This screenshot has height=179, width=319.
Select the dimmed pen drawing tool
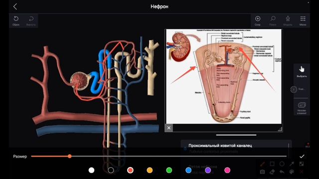pyautogui.click(x=263, y=164)
